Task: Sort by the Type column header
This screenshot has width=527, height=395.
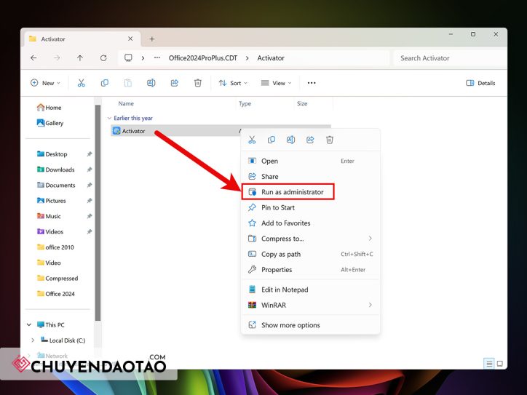Action: click(245, 103)
